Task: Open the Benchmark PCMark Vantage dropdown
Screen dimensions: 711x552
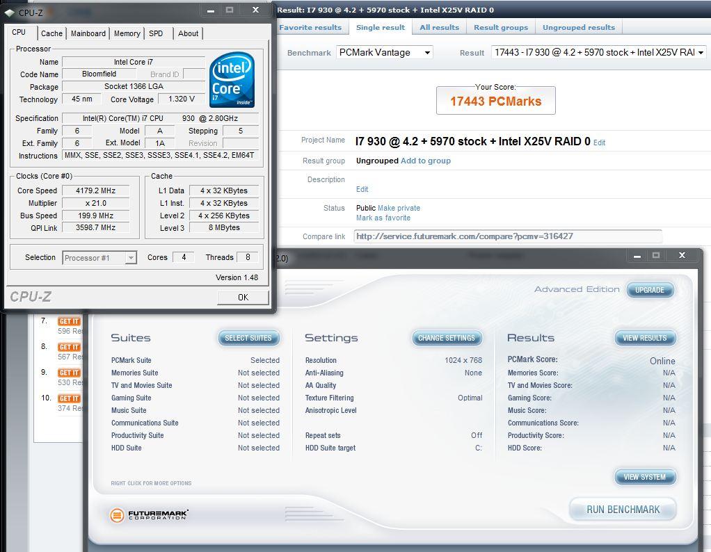Action: point(385,53)
